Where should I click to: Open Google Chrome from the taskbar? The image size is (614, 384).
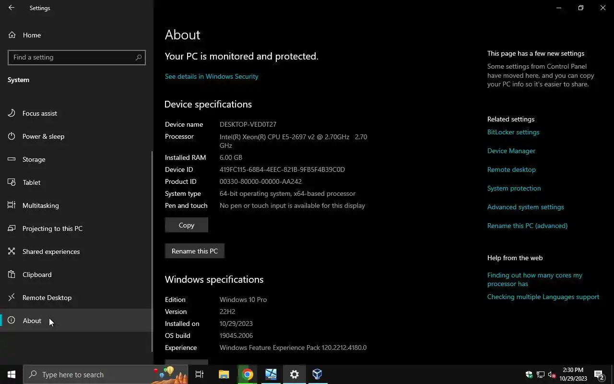pos(248,374)
